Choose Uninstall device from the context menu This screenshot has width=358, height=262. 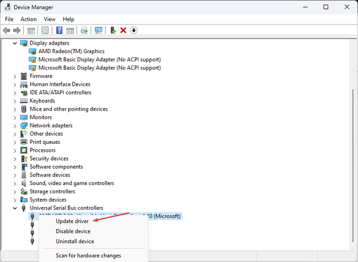[75, 241]
